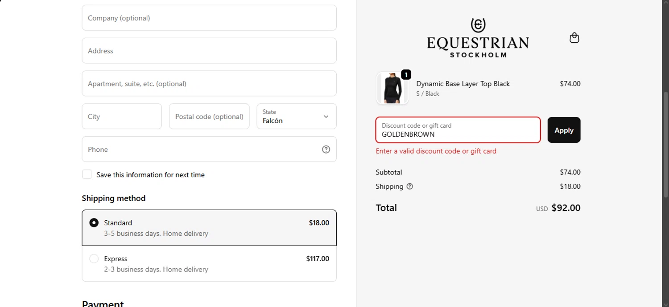Click the Express price $117.00
Image resolution: width=669 pixels, height=307 pixels.
click(318, 259)
